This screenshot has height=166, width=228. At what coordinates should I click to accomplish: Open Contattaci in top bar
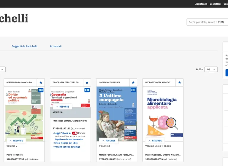click(x=215, y=4)
